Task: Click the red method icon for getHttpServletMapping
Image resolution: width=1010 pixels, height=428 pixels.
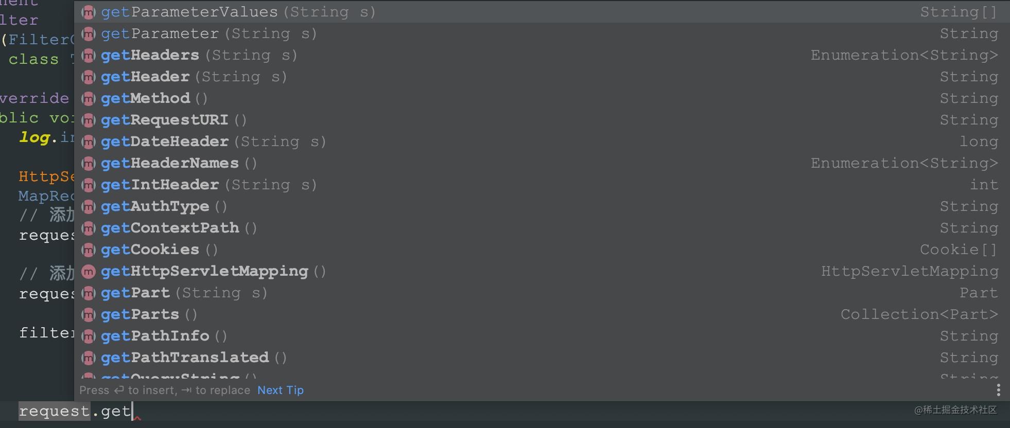Action: pos(89,271)
